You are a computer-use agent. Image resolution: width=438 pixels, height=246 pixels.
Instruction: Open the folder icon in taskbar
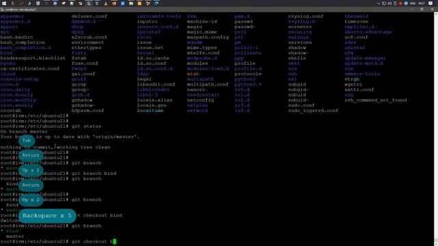click(x=131, y=3)
